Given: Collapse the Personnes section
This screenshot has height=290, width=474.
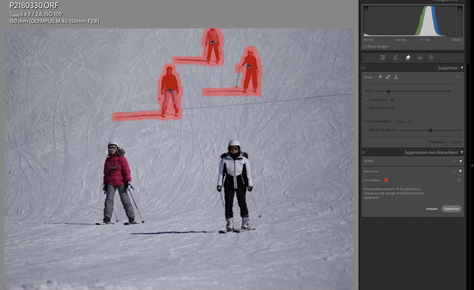Looking at the screenshot, I should 460,171.
